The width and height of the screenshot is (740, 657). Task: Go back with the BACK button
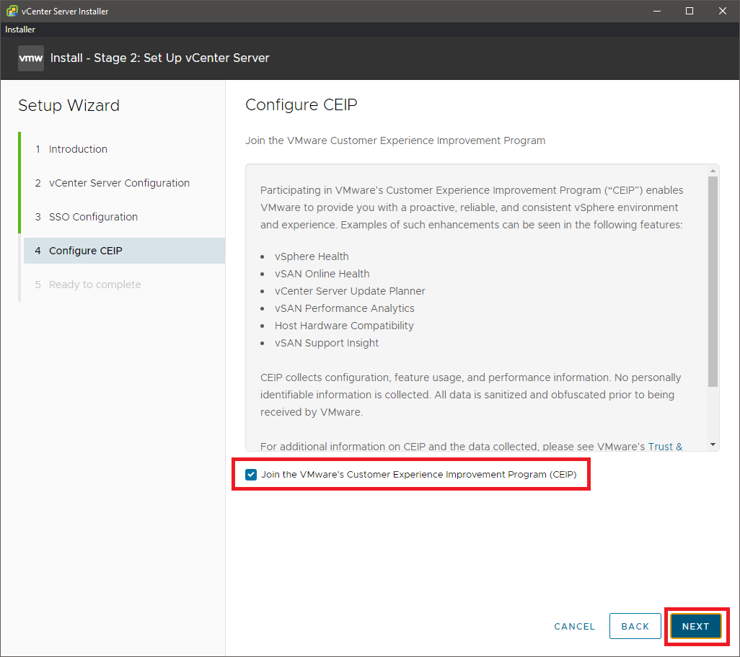click(x=635, y=626)
